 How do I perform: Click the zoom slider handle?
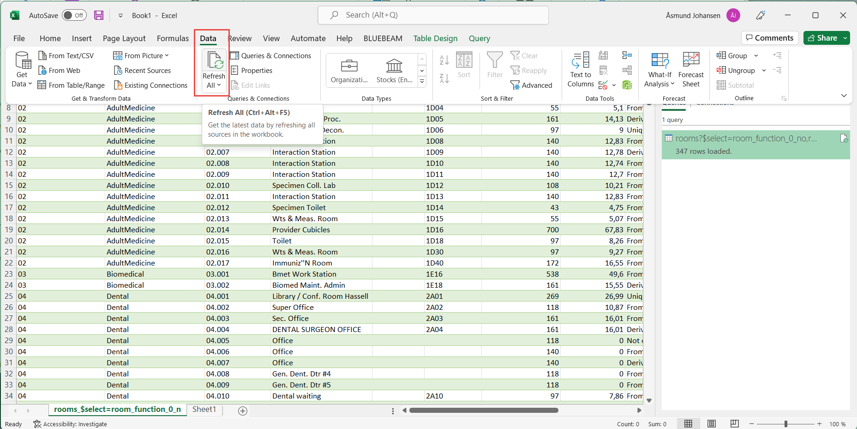(785, 424)
